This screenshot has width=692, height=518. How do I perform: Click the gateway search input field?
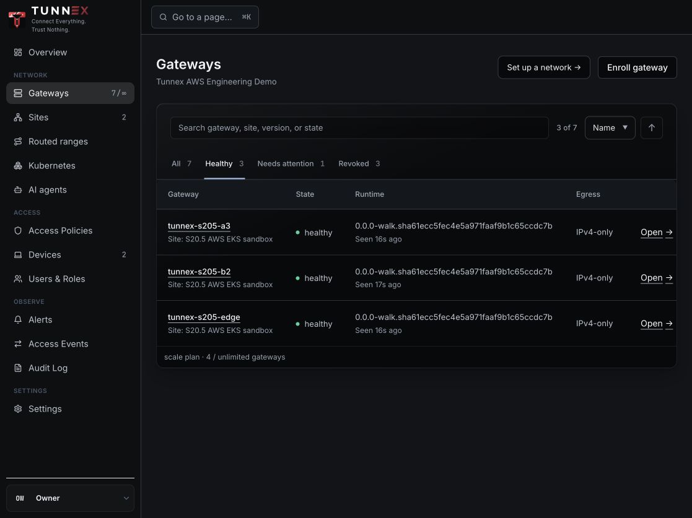point(359,128)
